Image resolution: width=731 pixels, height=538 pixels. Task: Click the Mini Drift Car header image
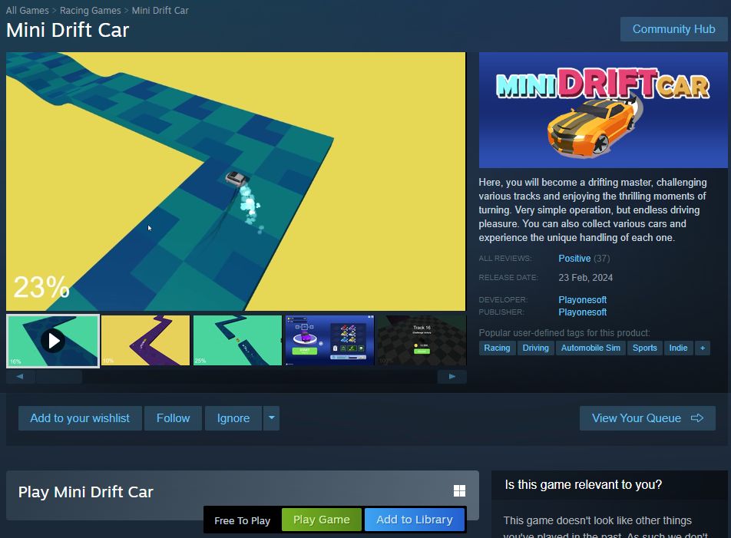tap(603, 110)
